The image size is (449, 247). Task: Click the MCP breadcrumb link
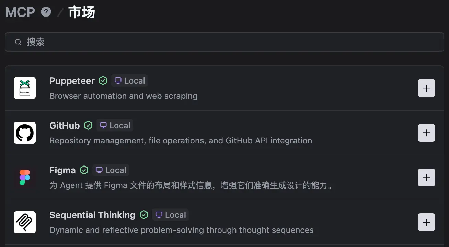coord(20,12)
